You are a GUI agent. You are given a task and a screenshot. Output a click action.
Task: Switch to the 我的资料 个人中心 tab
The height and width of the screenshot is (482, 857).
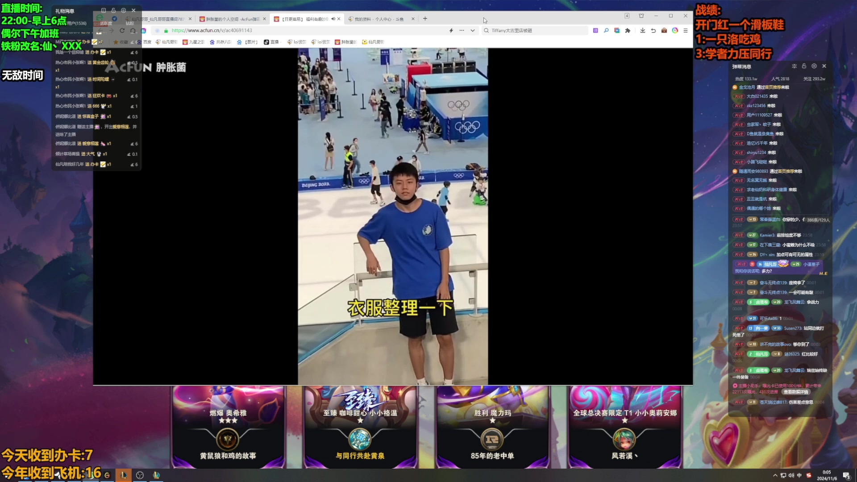(x=379, y=19)
